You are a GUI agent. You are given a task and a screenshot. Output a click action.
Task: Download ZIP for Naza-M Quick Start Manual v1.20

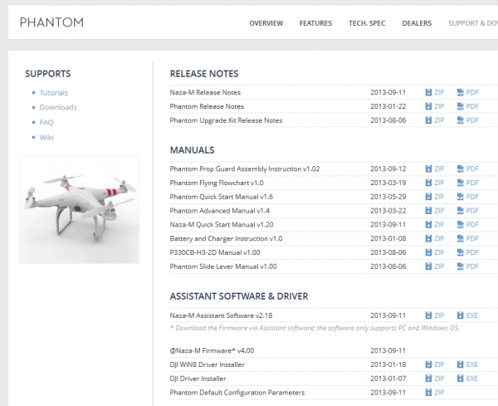[x=434, y=225]
